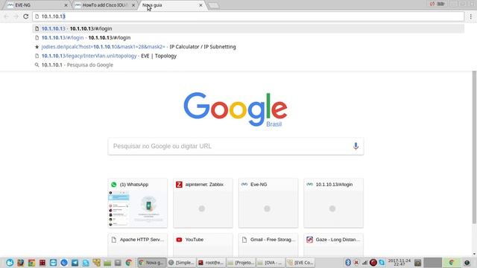Image resolution: width=477 pixels, height=268 pixels.
Task: Open the Apache HTTP Server shortcut tile
Action: click(137, 245)
